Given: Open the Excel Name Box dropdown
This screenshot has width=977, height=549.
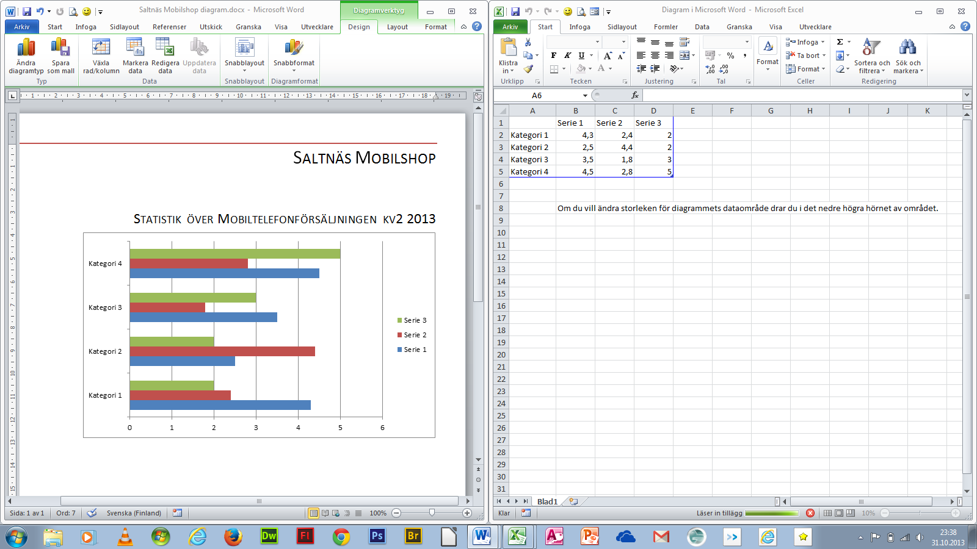Looking at the screenshot, I should point(585,95).
